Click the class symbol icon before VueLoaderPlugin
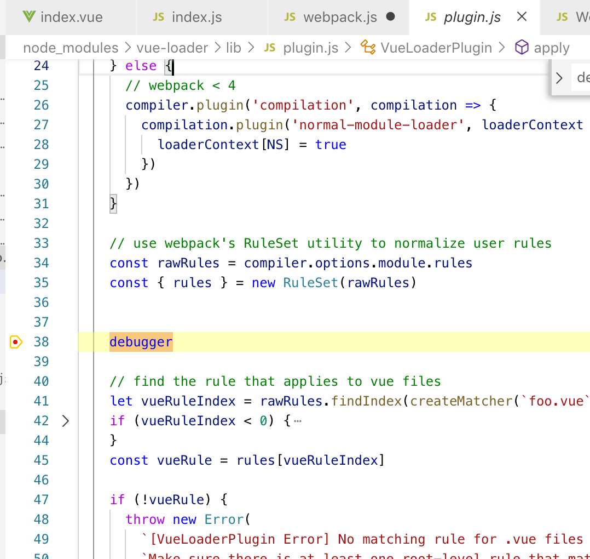Screen dimensions: 590x559 tap(368, 48)
